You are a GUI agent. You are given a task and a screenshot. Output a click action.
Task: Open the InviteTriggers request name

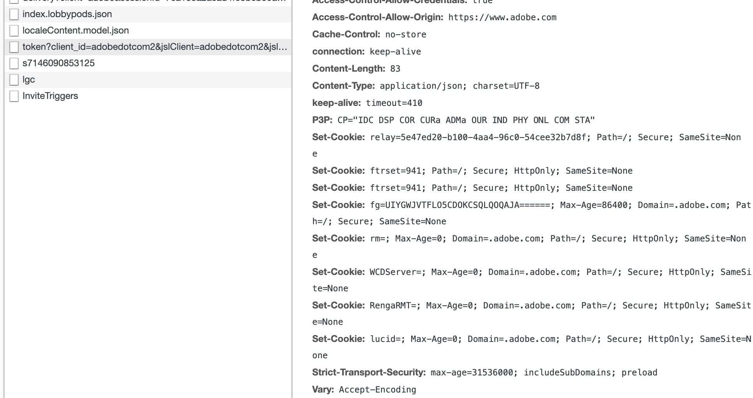pos(50,96)
